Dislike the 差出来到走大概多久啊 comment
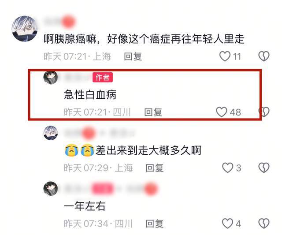Screen dimensions: 282x235 [x=264, y=168]
